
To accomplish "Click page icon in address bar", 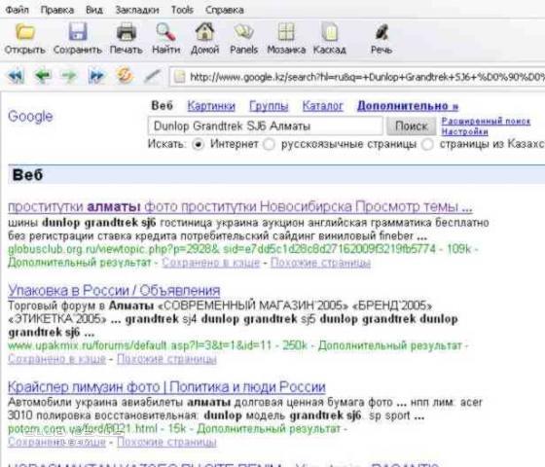I will pos(179,77).
